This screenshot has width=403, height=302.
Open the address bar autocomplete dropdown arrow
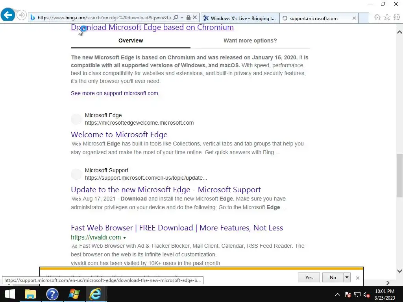click(x=182, y=17)
